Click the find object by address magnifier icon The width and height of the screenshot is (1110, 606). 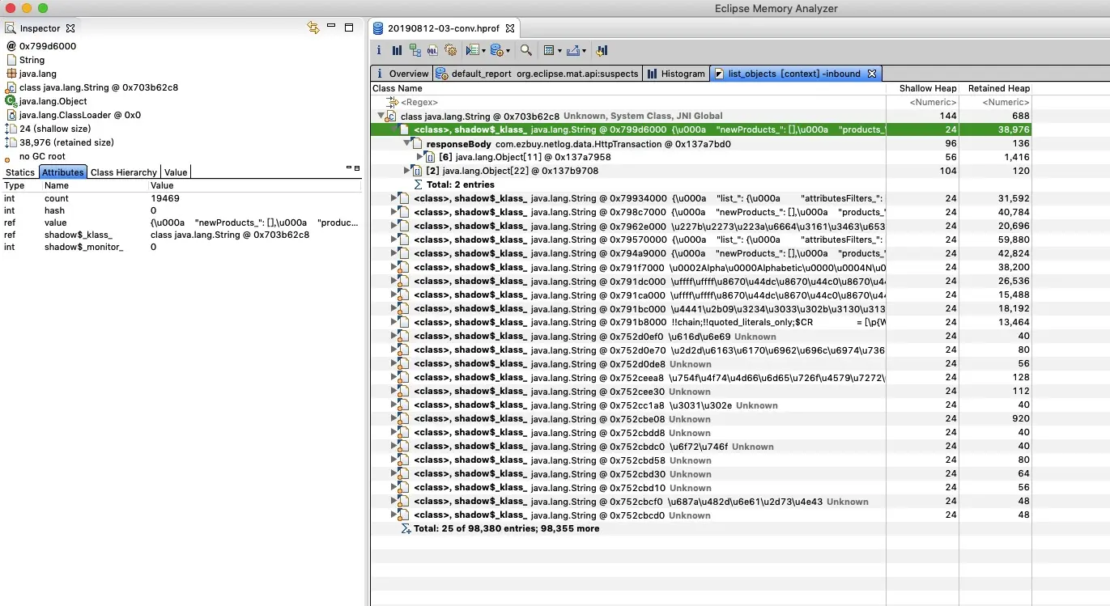(525, 50)
